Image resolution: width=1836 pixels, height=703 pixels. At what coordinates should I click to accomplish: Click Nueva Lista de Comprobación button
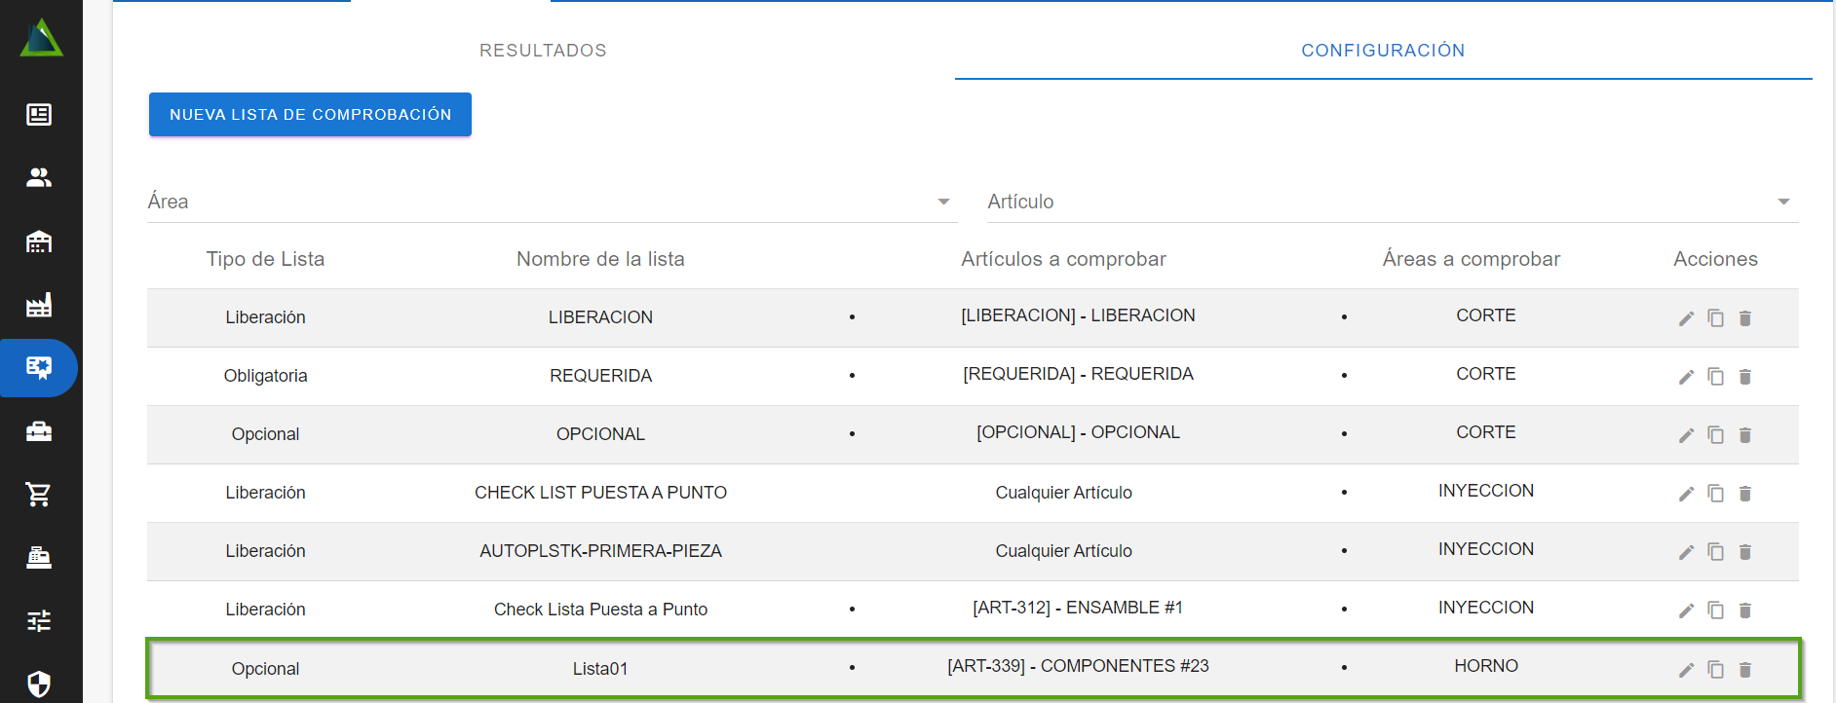pyautogui.click(x=310, y=115)
